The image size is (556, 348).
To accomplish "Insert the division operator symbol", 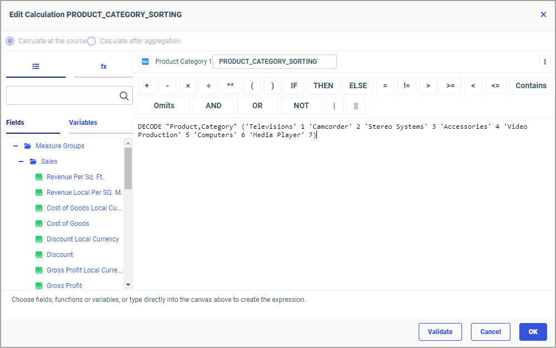I will pos(209,85).
